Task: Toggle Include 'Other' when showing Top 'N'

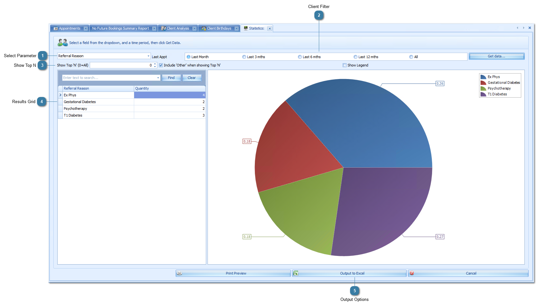Action: coord(161,65)
